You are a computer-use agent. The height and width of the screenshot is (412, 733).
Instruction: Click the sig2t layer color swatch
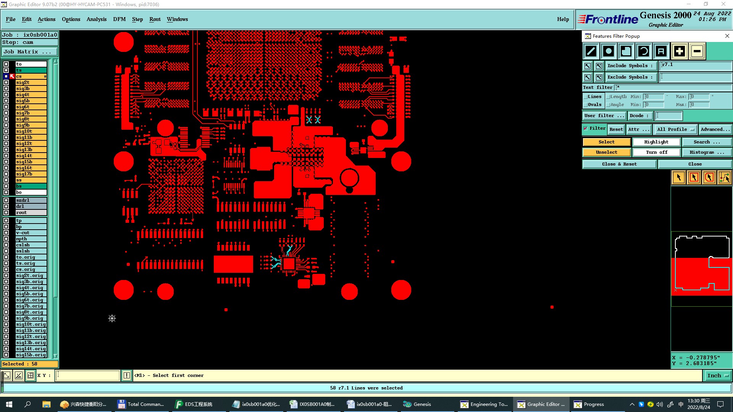coord(31,82)
